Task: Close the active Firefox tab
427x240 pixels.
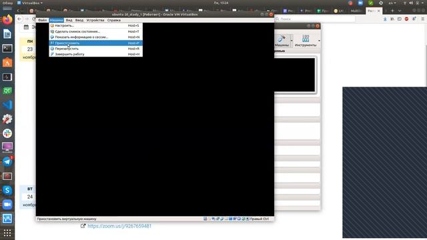Action: (378, 11)
